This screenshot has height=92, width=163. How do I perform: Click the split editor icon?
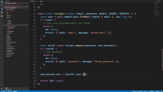[x=159, y=1]
